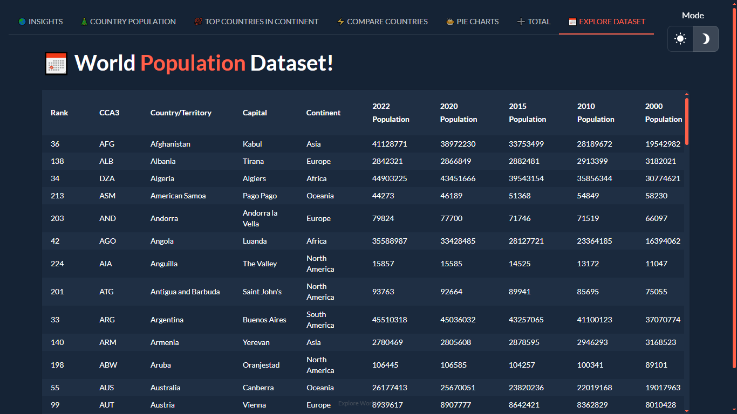Open the Country Population tab

[128, 22]
